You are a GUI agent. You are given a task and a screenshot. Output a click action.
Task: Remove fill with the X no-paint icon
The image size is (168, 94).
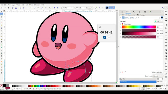(x=121, y=17)
